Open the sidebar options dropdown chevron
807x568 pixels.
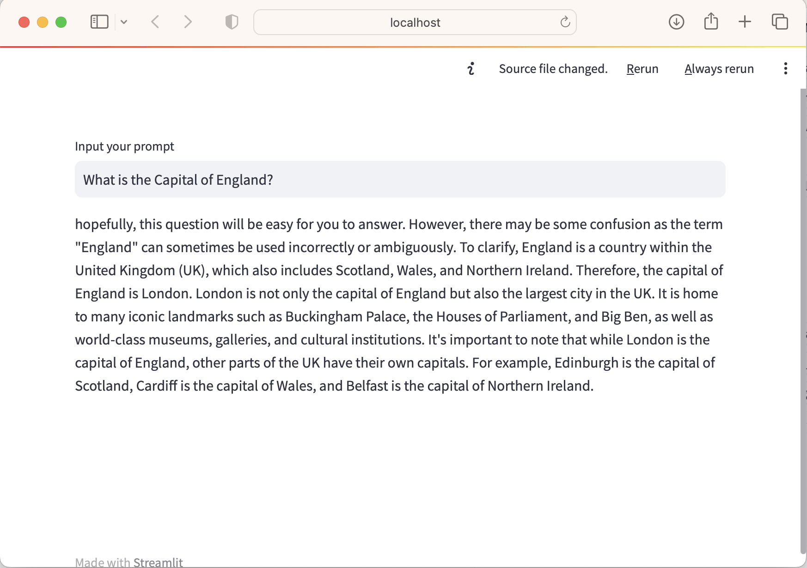(x=124, y=22)
